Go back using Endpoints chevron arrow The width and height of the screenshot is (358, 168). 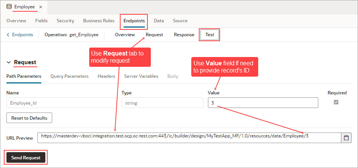point(8,35)
